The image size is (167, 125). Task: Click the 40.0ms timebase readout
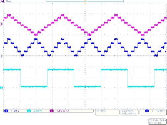point(101,111)
